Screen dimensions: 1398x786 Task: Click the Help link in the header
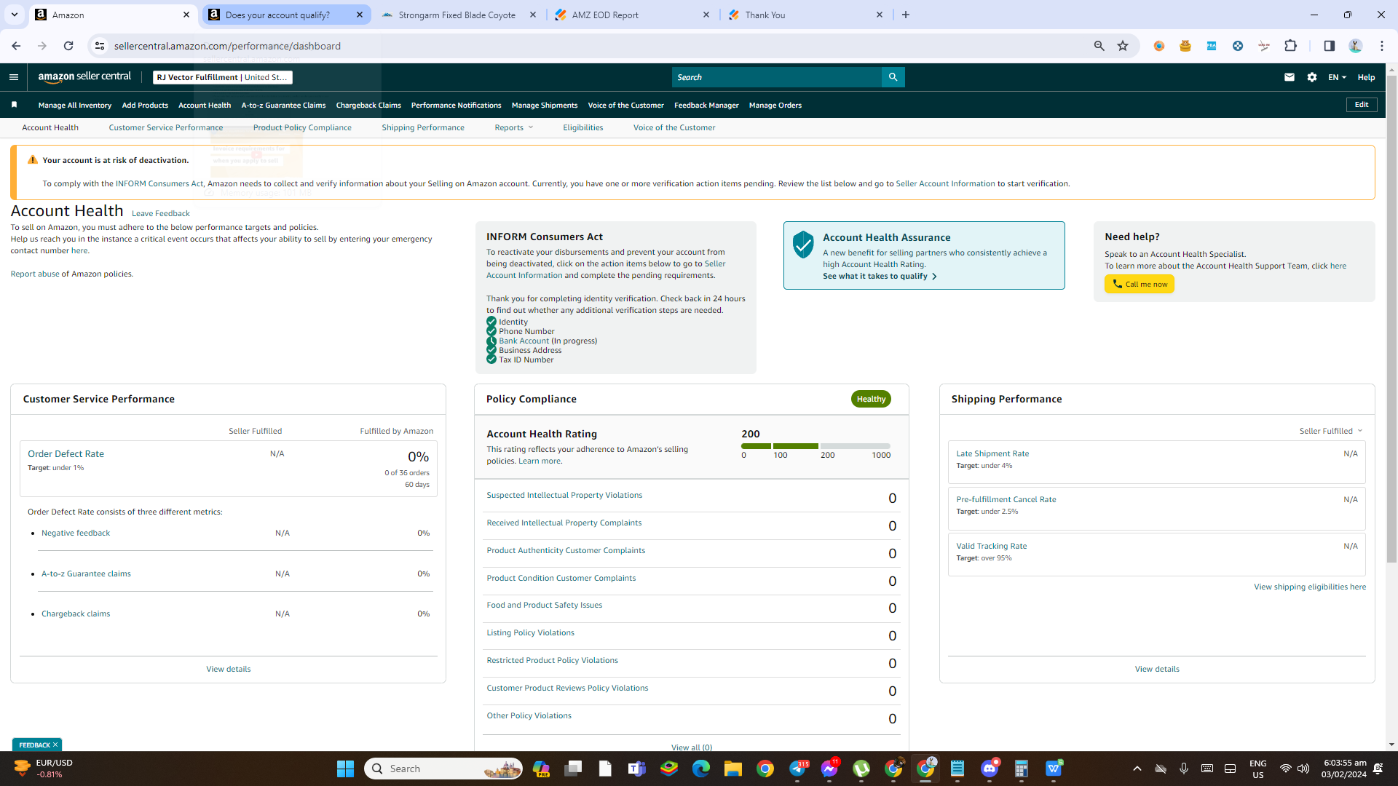(1366, 77)
